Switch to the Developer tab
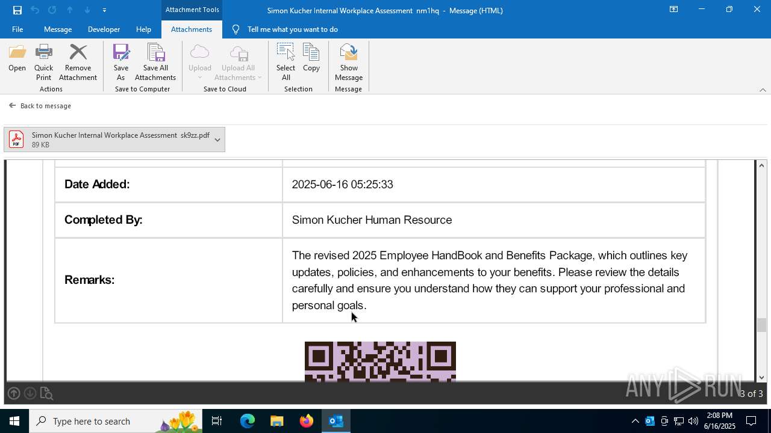771x433 pixels. click(104, 29)
